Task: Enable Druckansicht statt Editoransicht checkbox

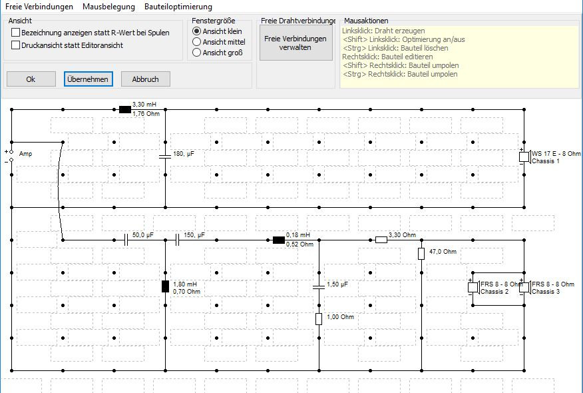Action: (x=15, y=45)
